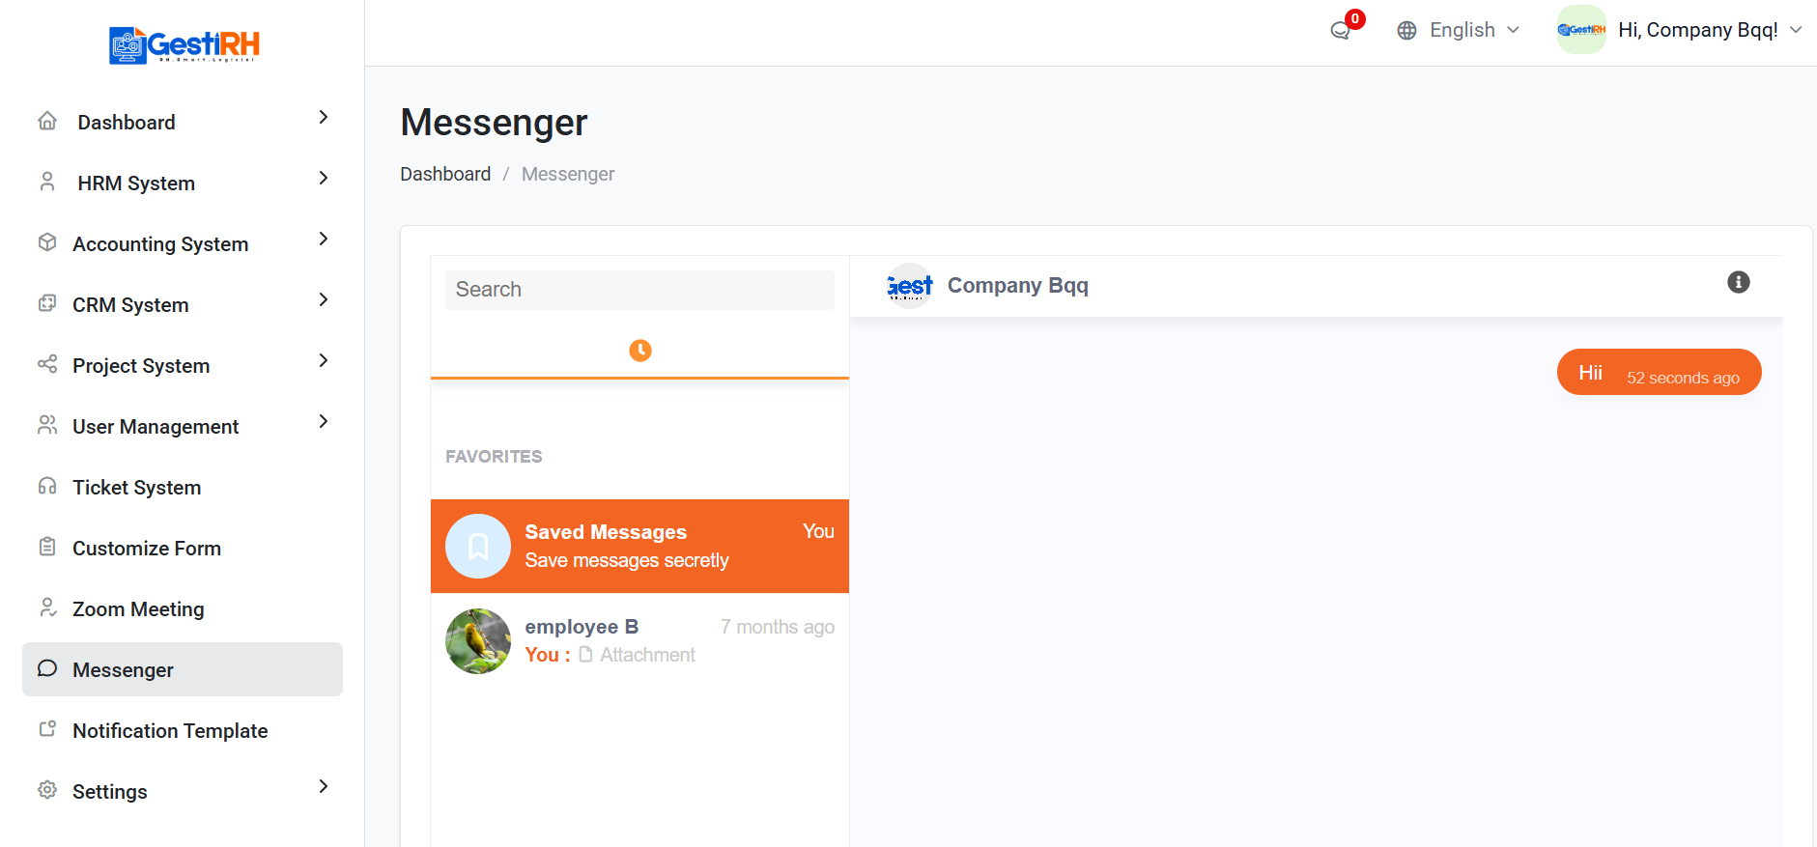Click the employee B bird profile picture

coord(478,641)
